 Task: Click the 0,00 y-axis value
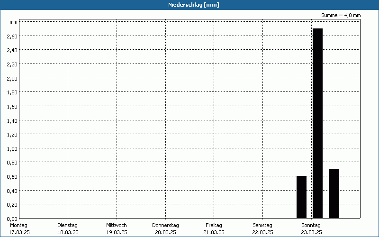click(x=12, y=219)
